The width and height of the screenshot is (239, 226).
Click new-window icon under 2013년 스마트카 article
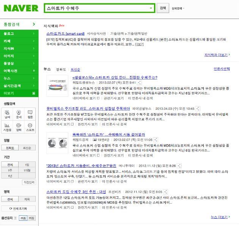click(x=72, y=182)
